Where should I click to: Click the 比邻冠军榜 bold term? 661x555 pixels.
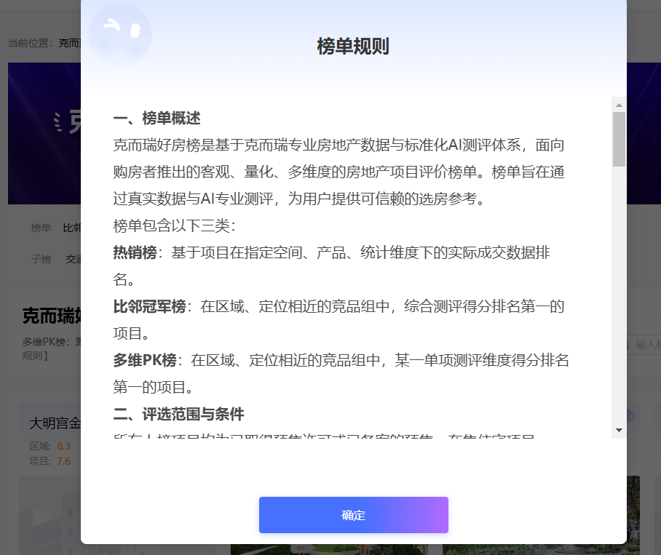150,306
